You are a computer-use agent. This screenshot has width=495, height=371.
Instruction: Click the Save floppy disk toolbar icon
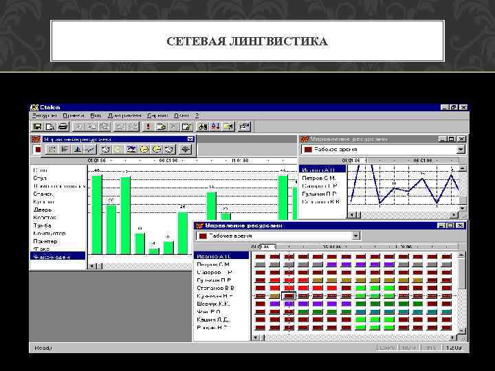pos(37,127)
